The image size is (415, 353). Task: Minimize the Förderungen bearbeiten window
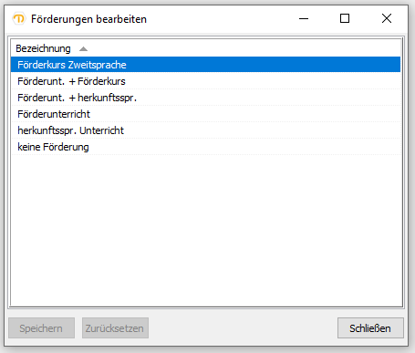pyautogui.click(x=304, y=19)
